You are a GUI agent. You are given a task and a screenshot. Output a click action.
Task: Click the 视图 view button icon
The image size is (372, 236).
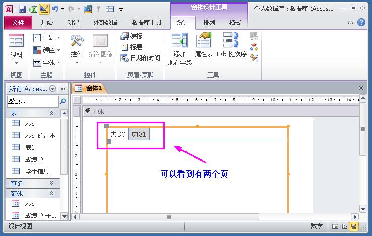[16, 40]
